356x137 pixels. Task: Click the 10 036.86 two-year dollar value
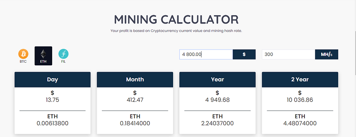pos(300,100)
